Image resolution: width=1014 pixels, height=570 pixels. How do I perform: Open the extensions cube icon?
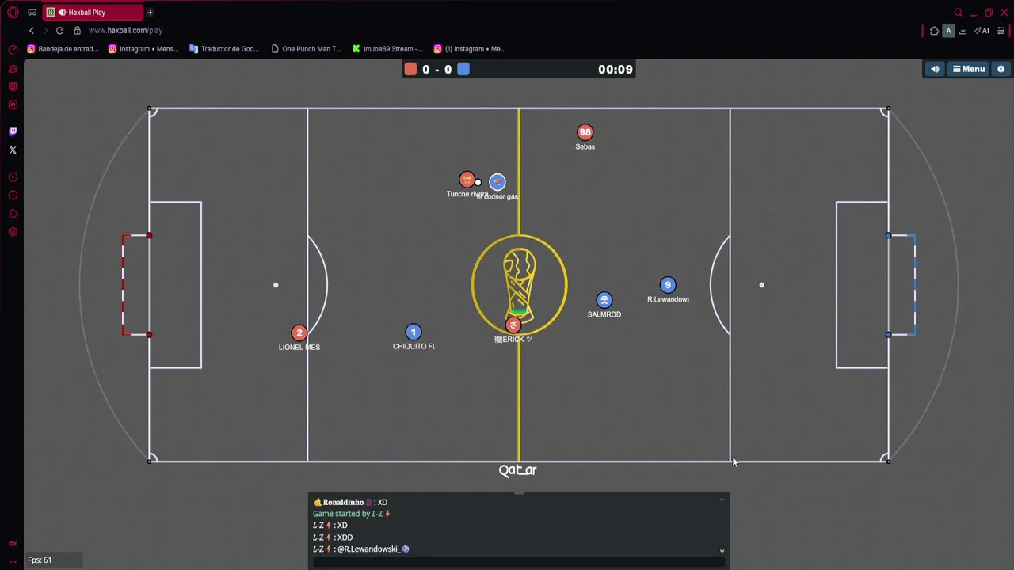[x=934, y=31]
